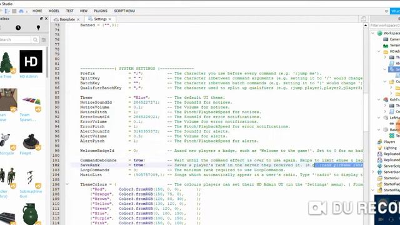Image resolution: width=400 pixels, height=225 pixels.
Task: Open the HOME ribbon tab
Action: click(x=37, y=11)
